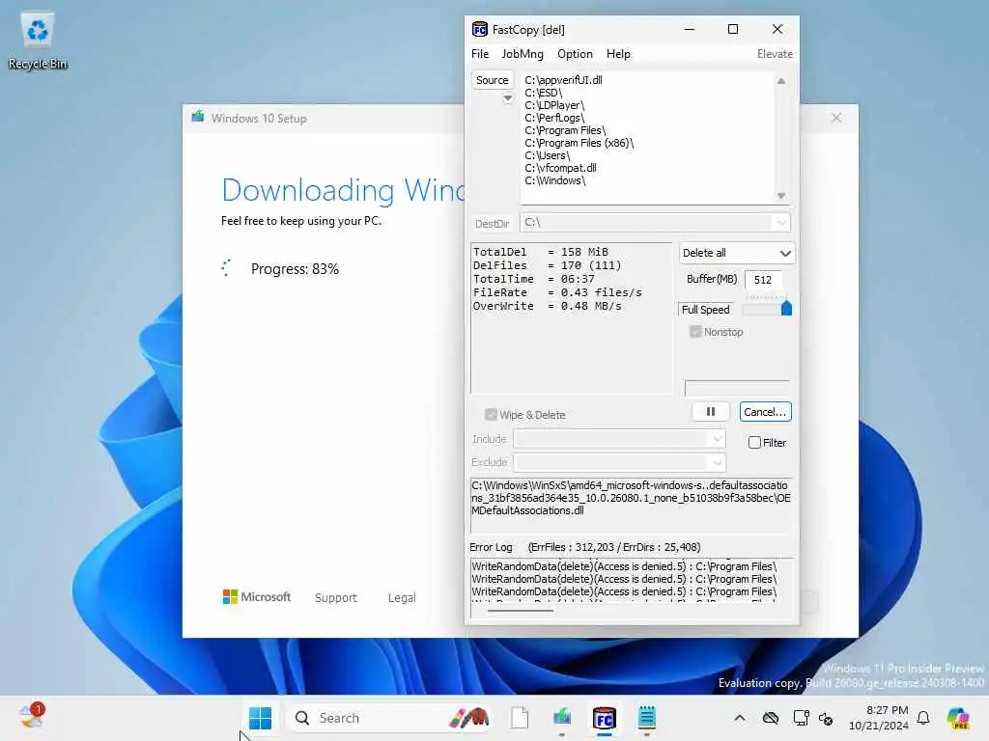
Task: Click the Windows 10 Setup title icon
Action: [198, 117]
